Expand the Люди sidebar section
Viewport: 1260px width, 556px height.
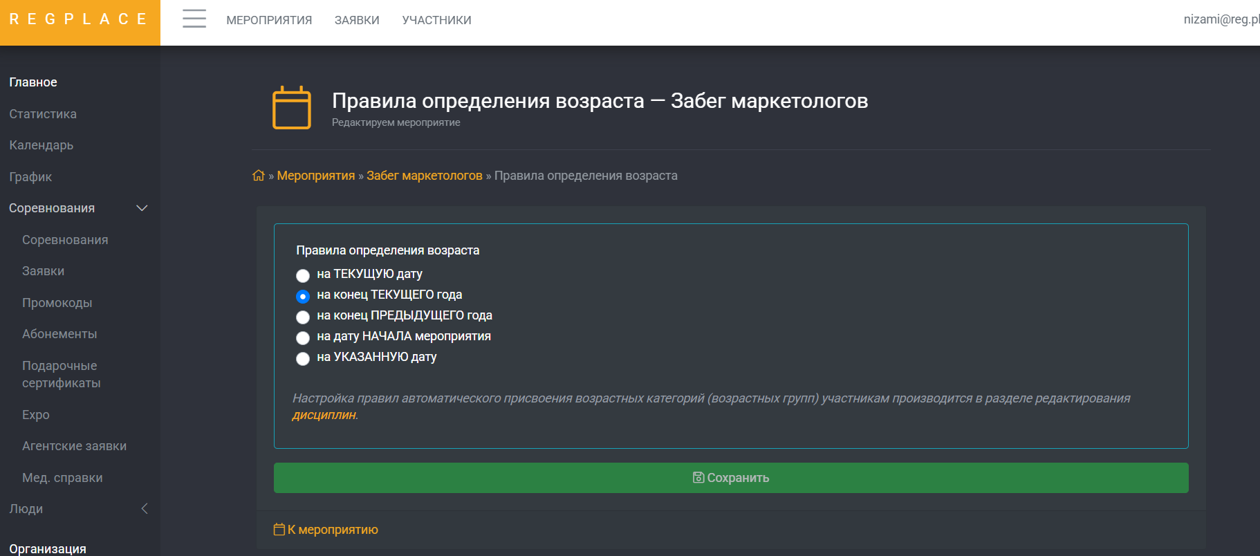[x=145, y=509]
